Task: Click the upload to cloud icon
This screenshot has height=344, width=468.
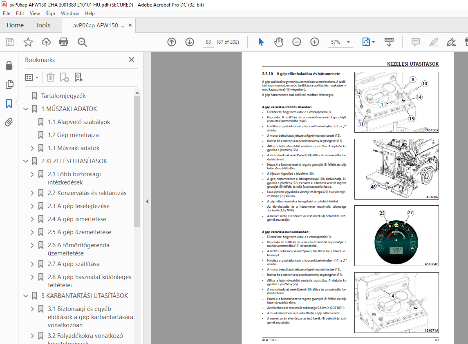Action: point(46,42)
